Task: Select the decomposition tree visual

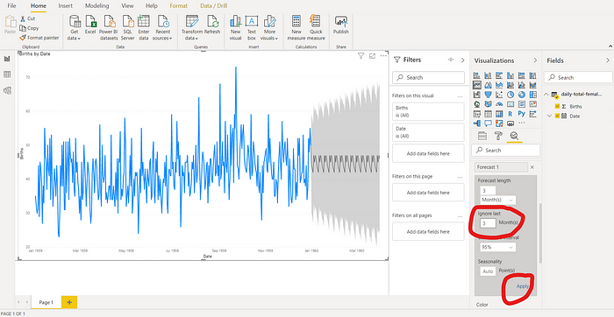Action: point(476,123)
